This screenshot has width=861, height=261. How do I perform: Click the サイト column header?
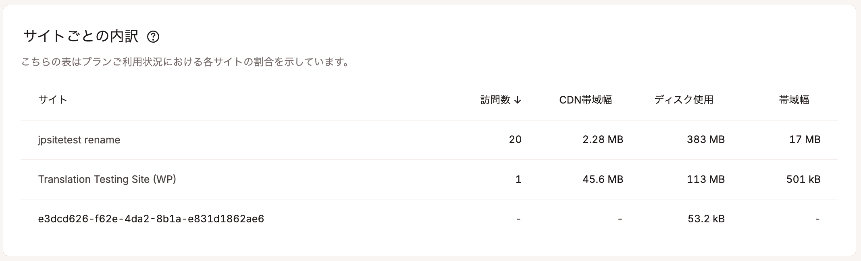pos(52,100)
